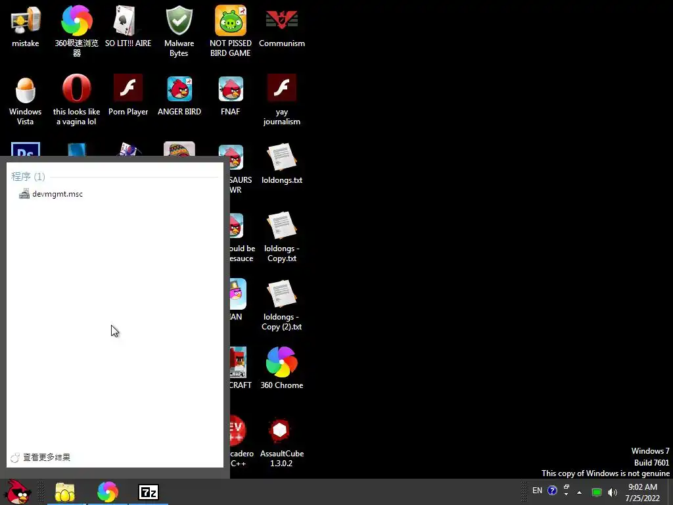Screen dimensions: 673x505
Task: Open the AssaultCube 1.3.0.2 icon
Action: 281,441
